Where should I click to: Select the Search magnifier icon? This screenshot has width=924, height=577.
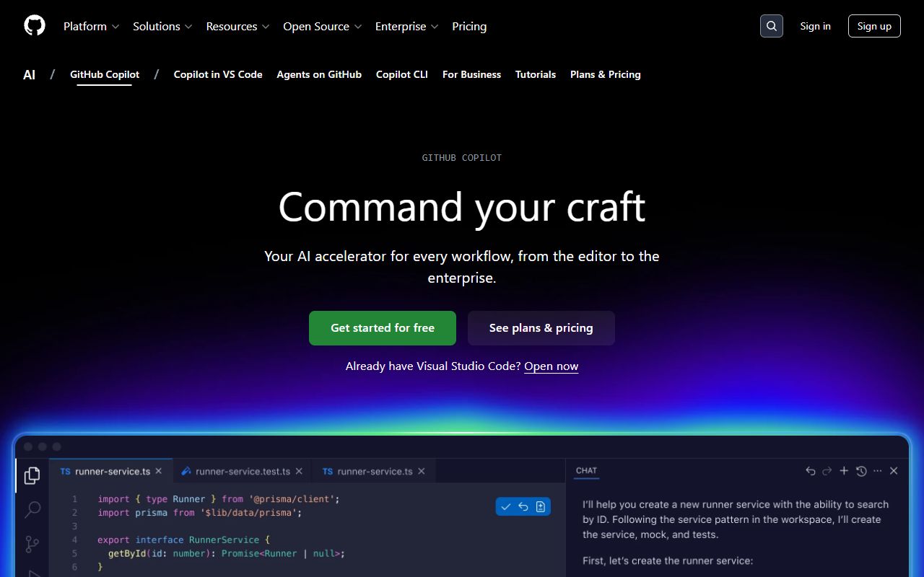[31, 510]
